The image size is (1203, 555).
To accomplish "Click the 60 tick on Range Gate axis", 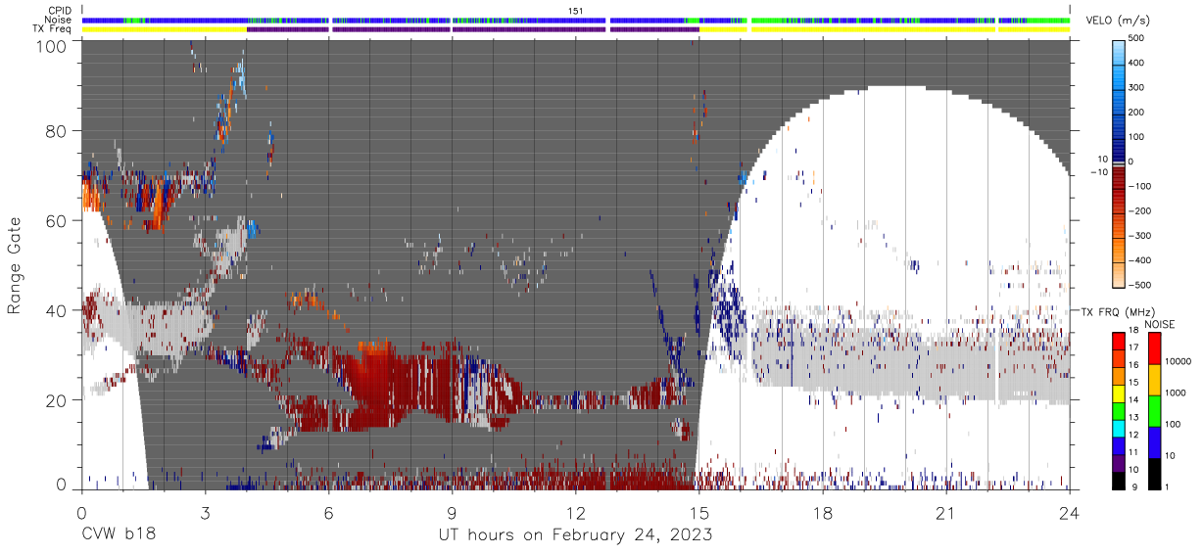I will pyautogui.click(x=56, y=220).
